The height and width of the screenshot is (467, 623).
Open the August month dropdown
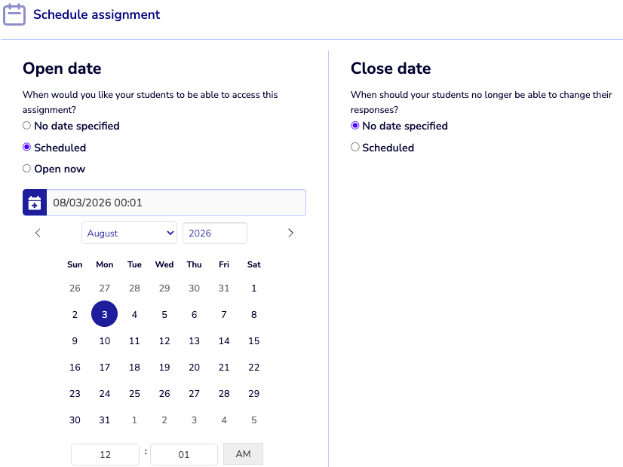[129, 233]
